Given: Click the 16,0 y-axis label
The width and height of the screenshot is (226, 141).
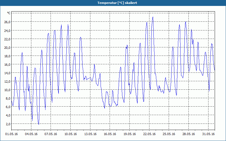Looking at the screenshot, I should 7,65.
